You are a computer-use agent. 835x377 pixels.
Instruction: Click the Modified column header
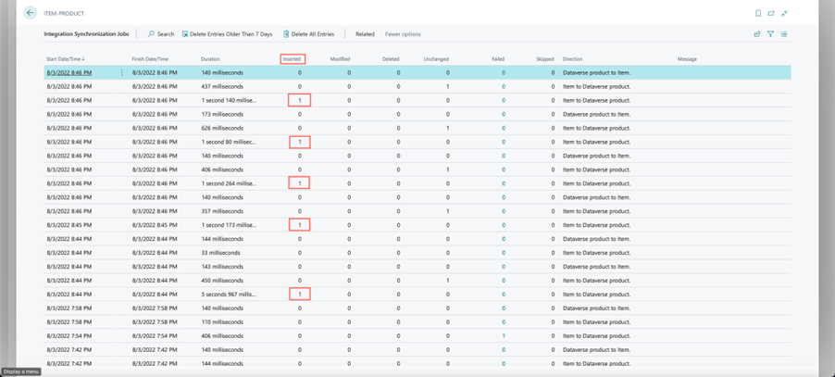click(x=340, y=59)
